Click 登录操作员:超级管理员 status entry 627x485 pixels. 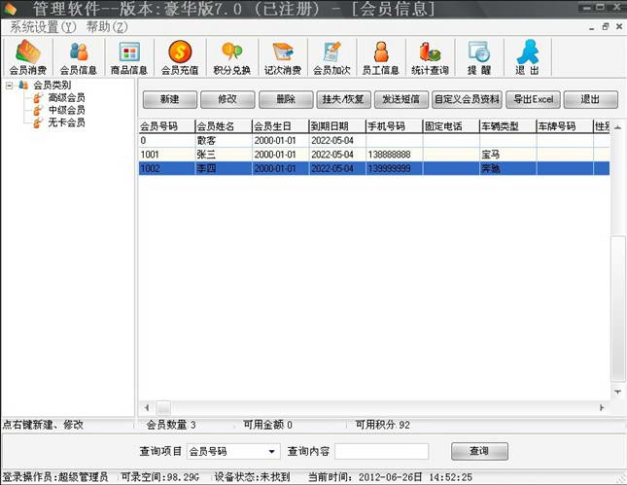pyautogui.click(x=55, y=477)
